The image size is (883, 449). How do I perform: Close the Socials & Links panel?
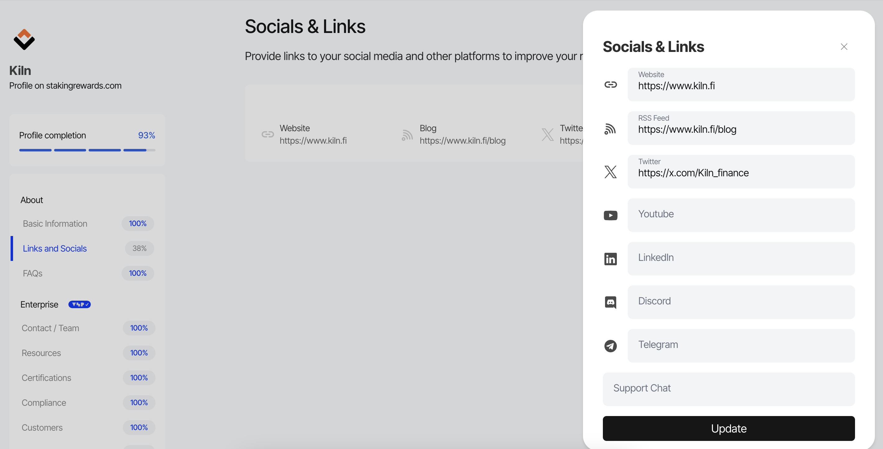[844, 47]
